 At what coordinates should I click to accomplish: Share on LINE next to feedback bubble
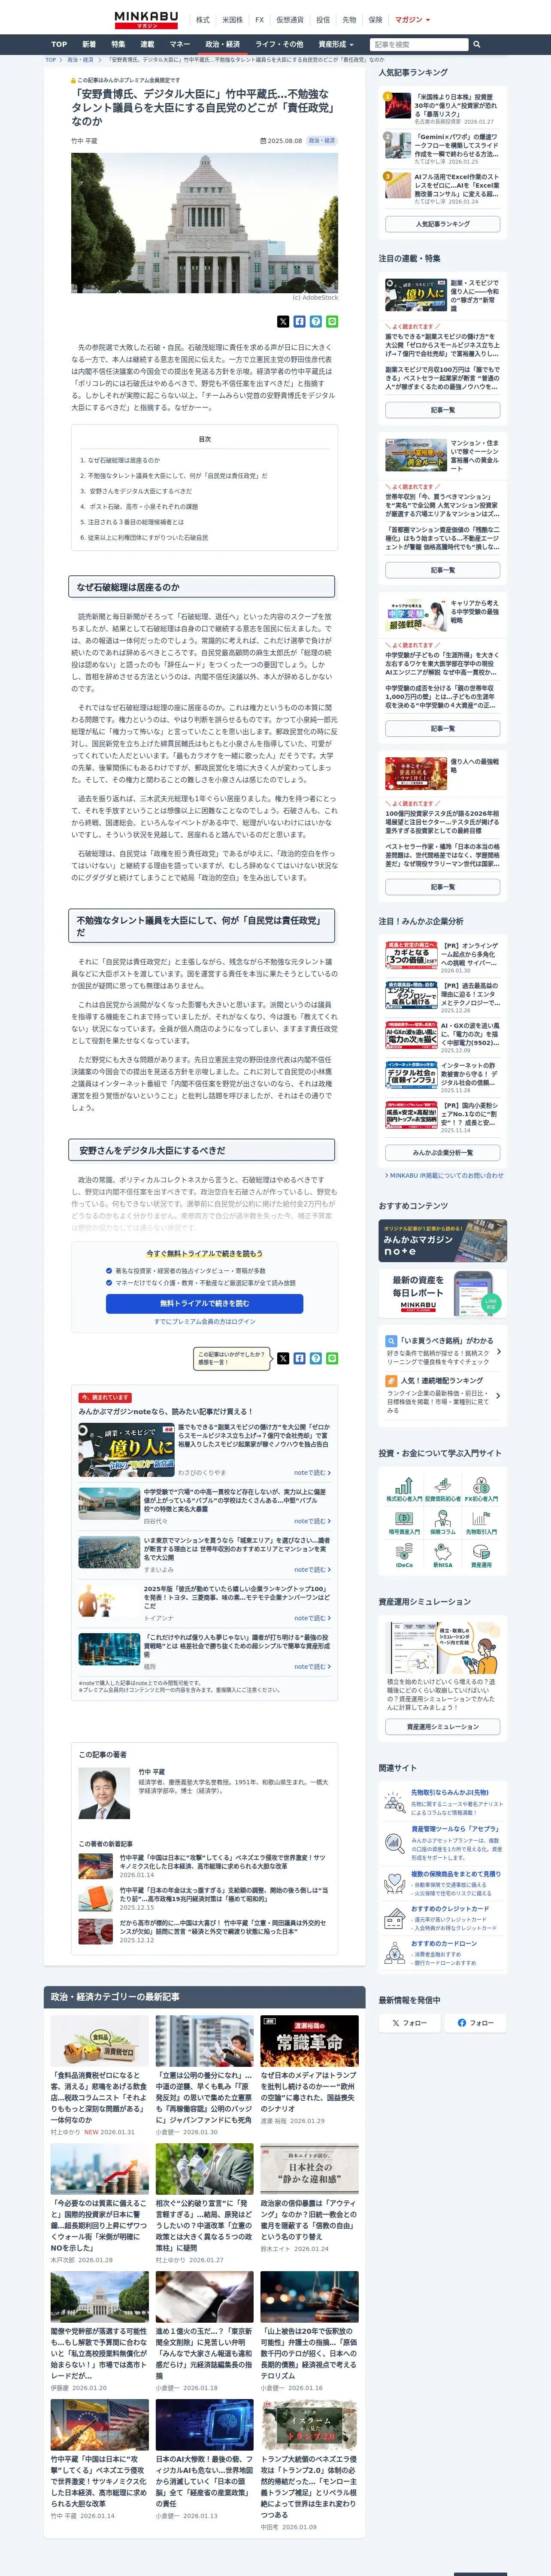click(x=332, y=1358)
